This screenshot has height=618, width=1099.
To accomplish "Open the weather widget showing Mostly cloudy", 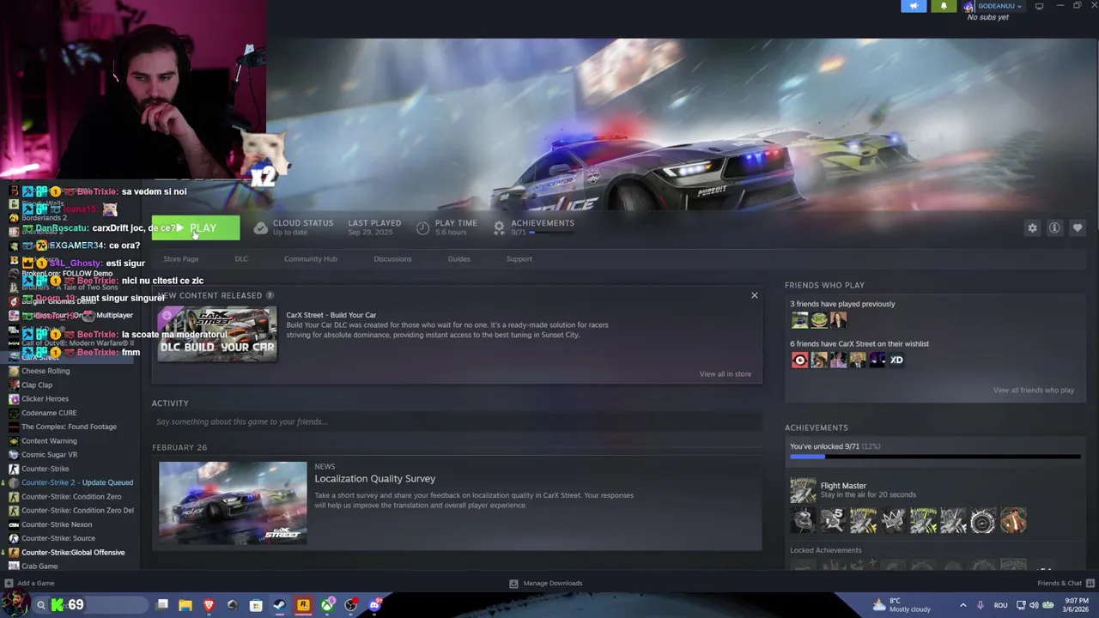I will tap(901, 605).
